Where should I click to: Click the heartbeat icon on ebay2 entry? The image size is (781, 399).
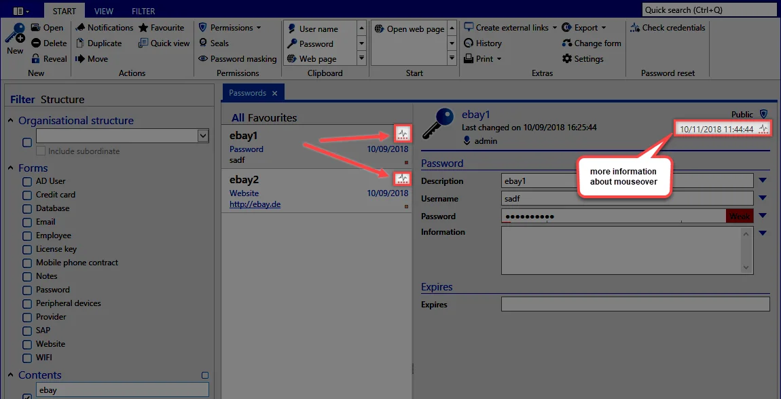tap(403, 178)
